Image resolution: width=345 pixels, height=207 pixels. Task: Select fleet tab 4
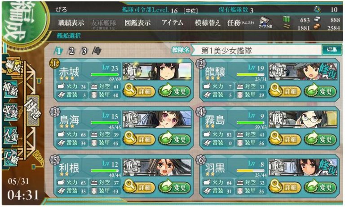click(x=97, y=51)
